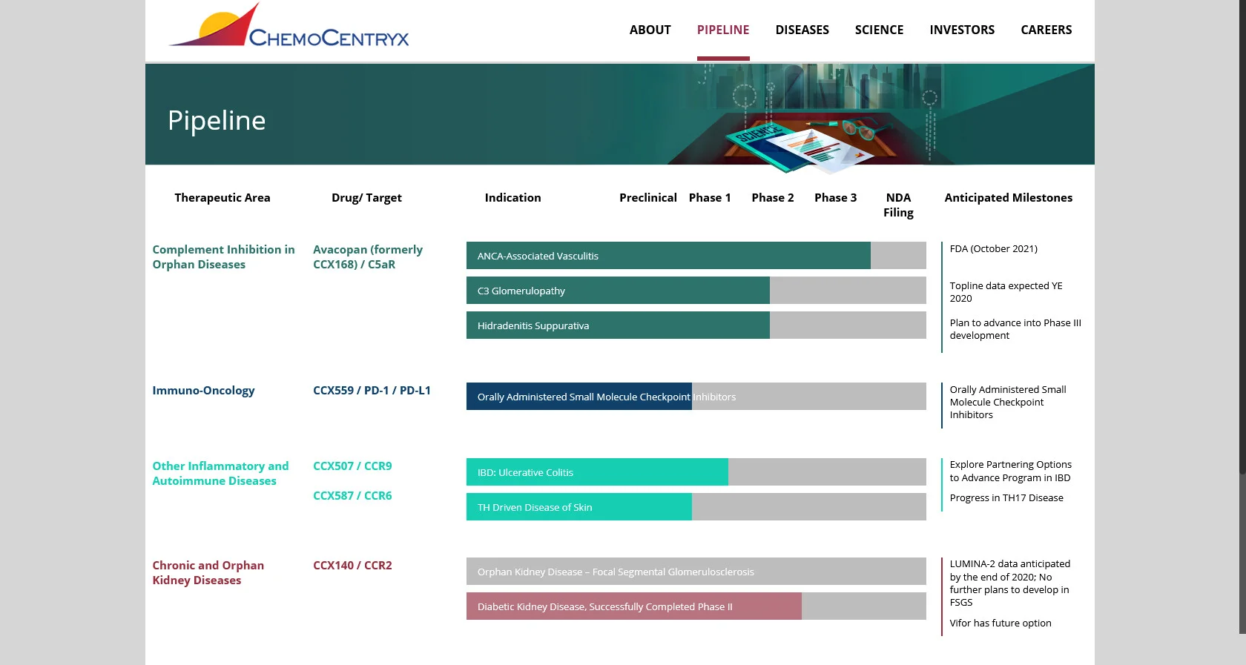Click the Phase 2 column header

coord(773,198)
